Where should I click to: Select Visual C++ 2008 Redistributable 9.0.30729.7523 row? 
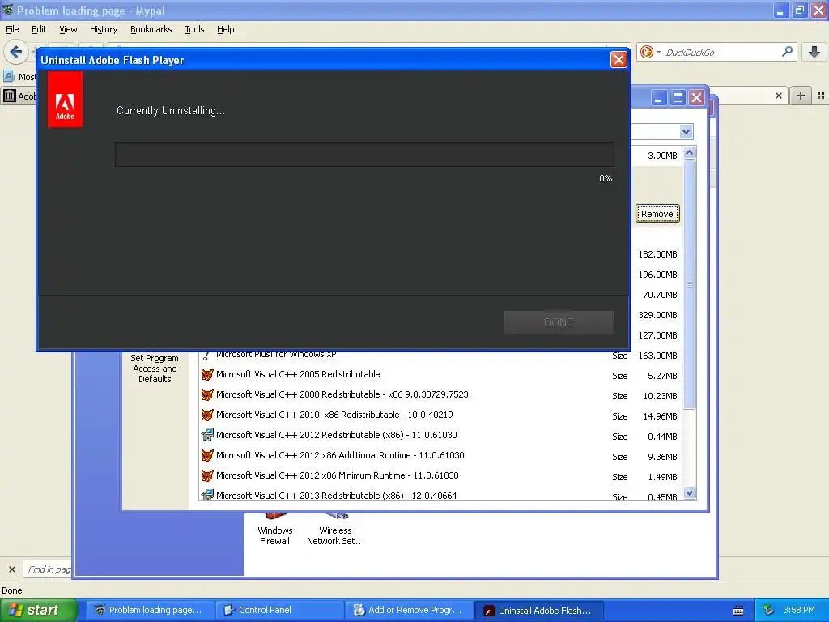point(440,394)
